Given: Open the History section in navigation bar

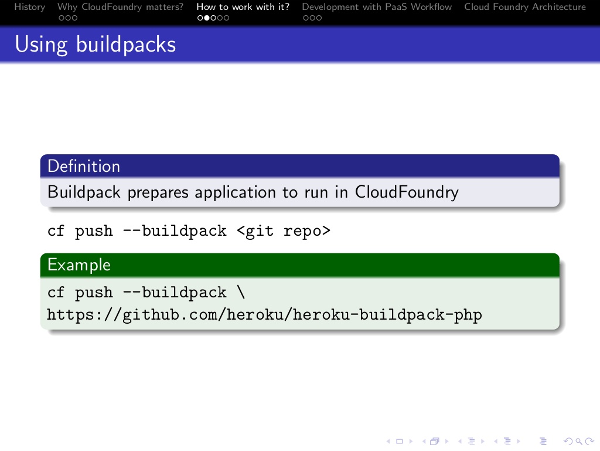Looking at the screenshot, I should click(29, 7).
